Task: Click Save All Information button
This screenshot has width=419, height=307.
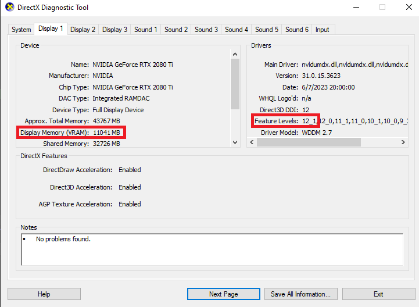Action: tap(300, 294)
